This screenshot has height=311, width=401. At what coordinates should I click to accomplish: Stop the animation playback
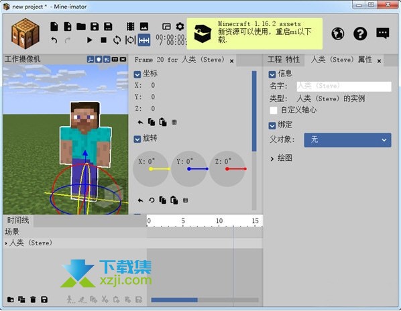point(103,40)
